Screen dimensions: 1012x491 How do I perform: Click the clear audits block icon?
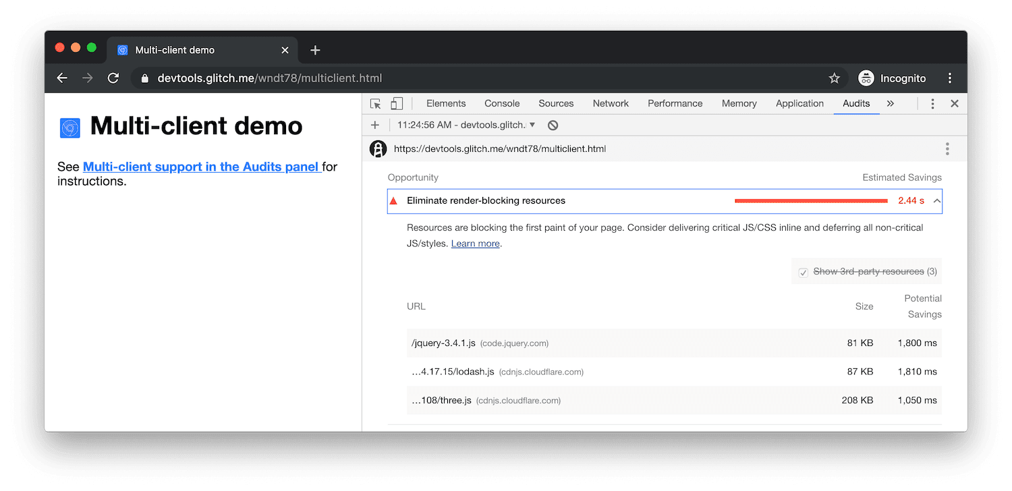(x=553, y=125)
